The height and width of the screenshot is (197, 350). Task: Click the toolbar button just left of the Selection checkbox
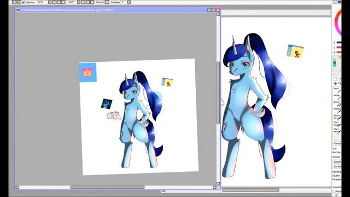coord(19,2)
